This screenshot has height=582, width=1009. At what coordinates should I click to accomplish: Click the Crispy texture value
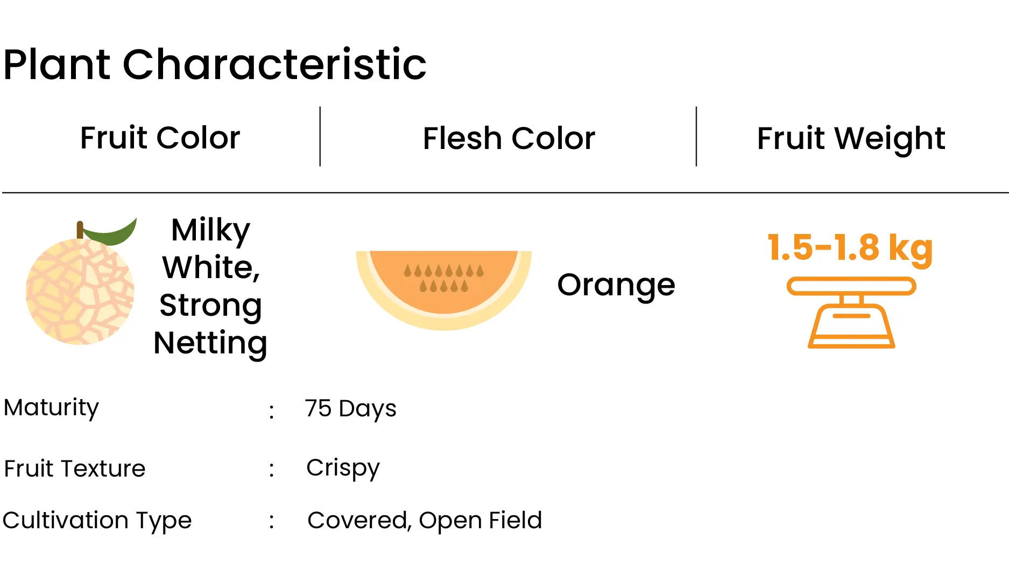pyautogui.click(x=343, y=469)
